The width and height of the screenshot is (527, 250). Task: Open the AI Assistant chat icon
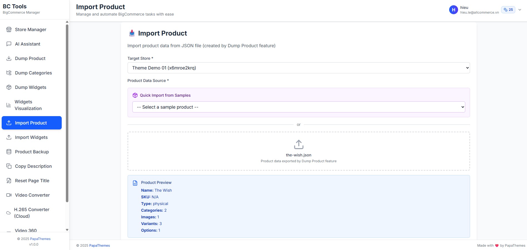click(x=9, y=44)
